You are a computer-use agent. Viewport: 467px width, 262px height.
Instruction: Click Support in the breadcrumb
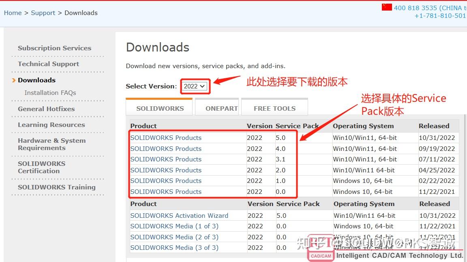(x=43, y=13)
